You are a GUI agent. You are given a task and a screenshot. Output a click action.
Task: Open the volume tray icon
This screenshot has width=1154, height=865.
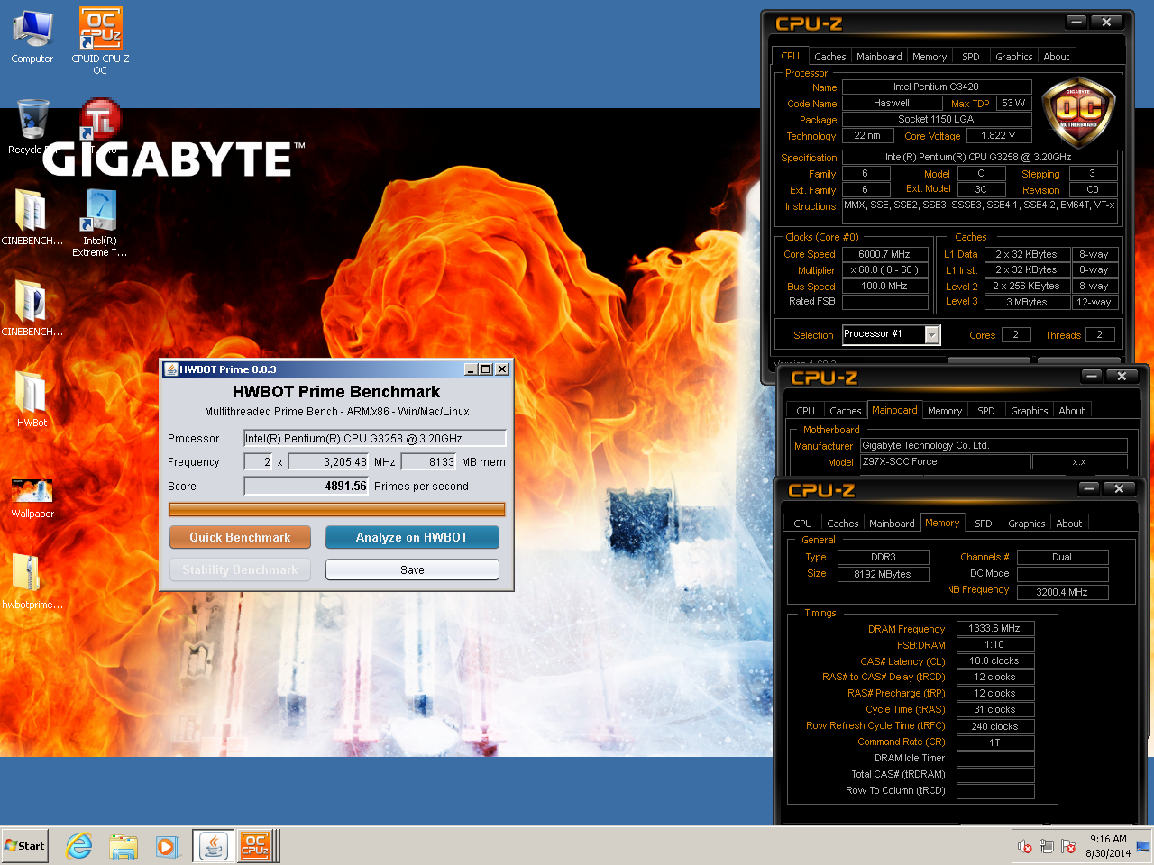coord(1025,846)
